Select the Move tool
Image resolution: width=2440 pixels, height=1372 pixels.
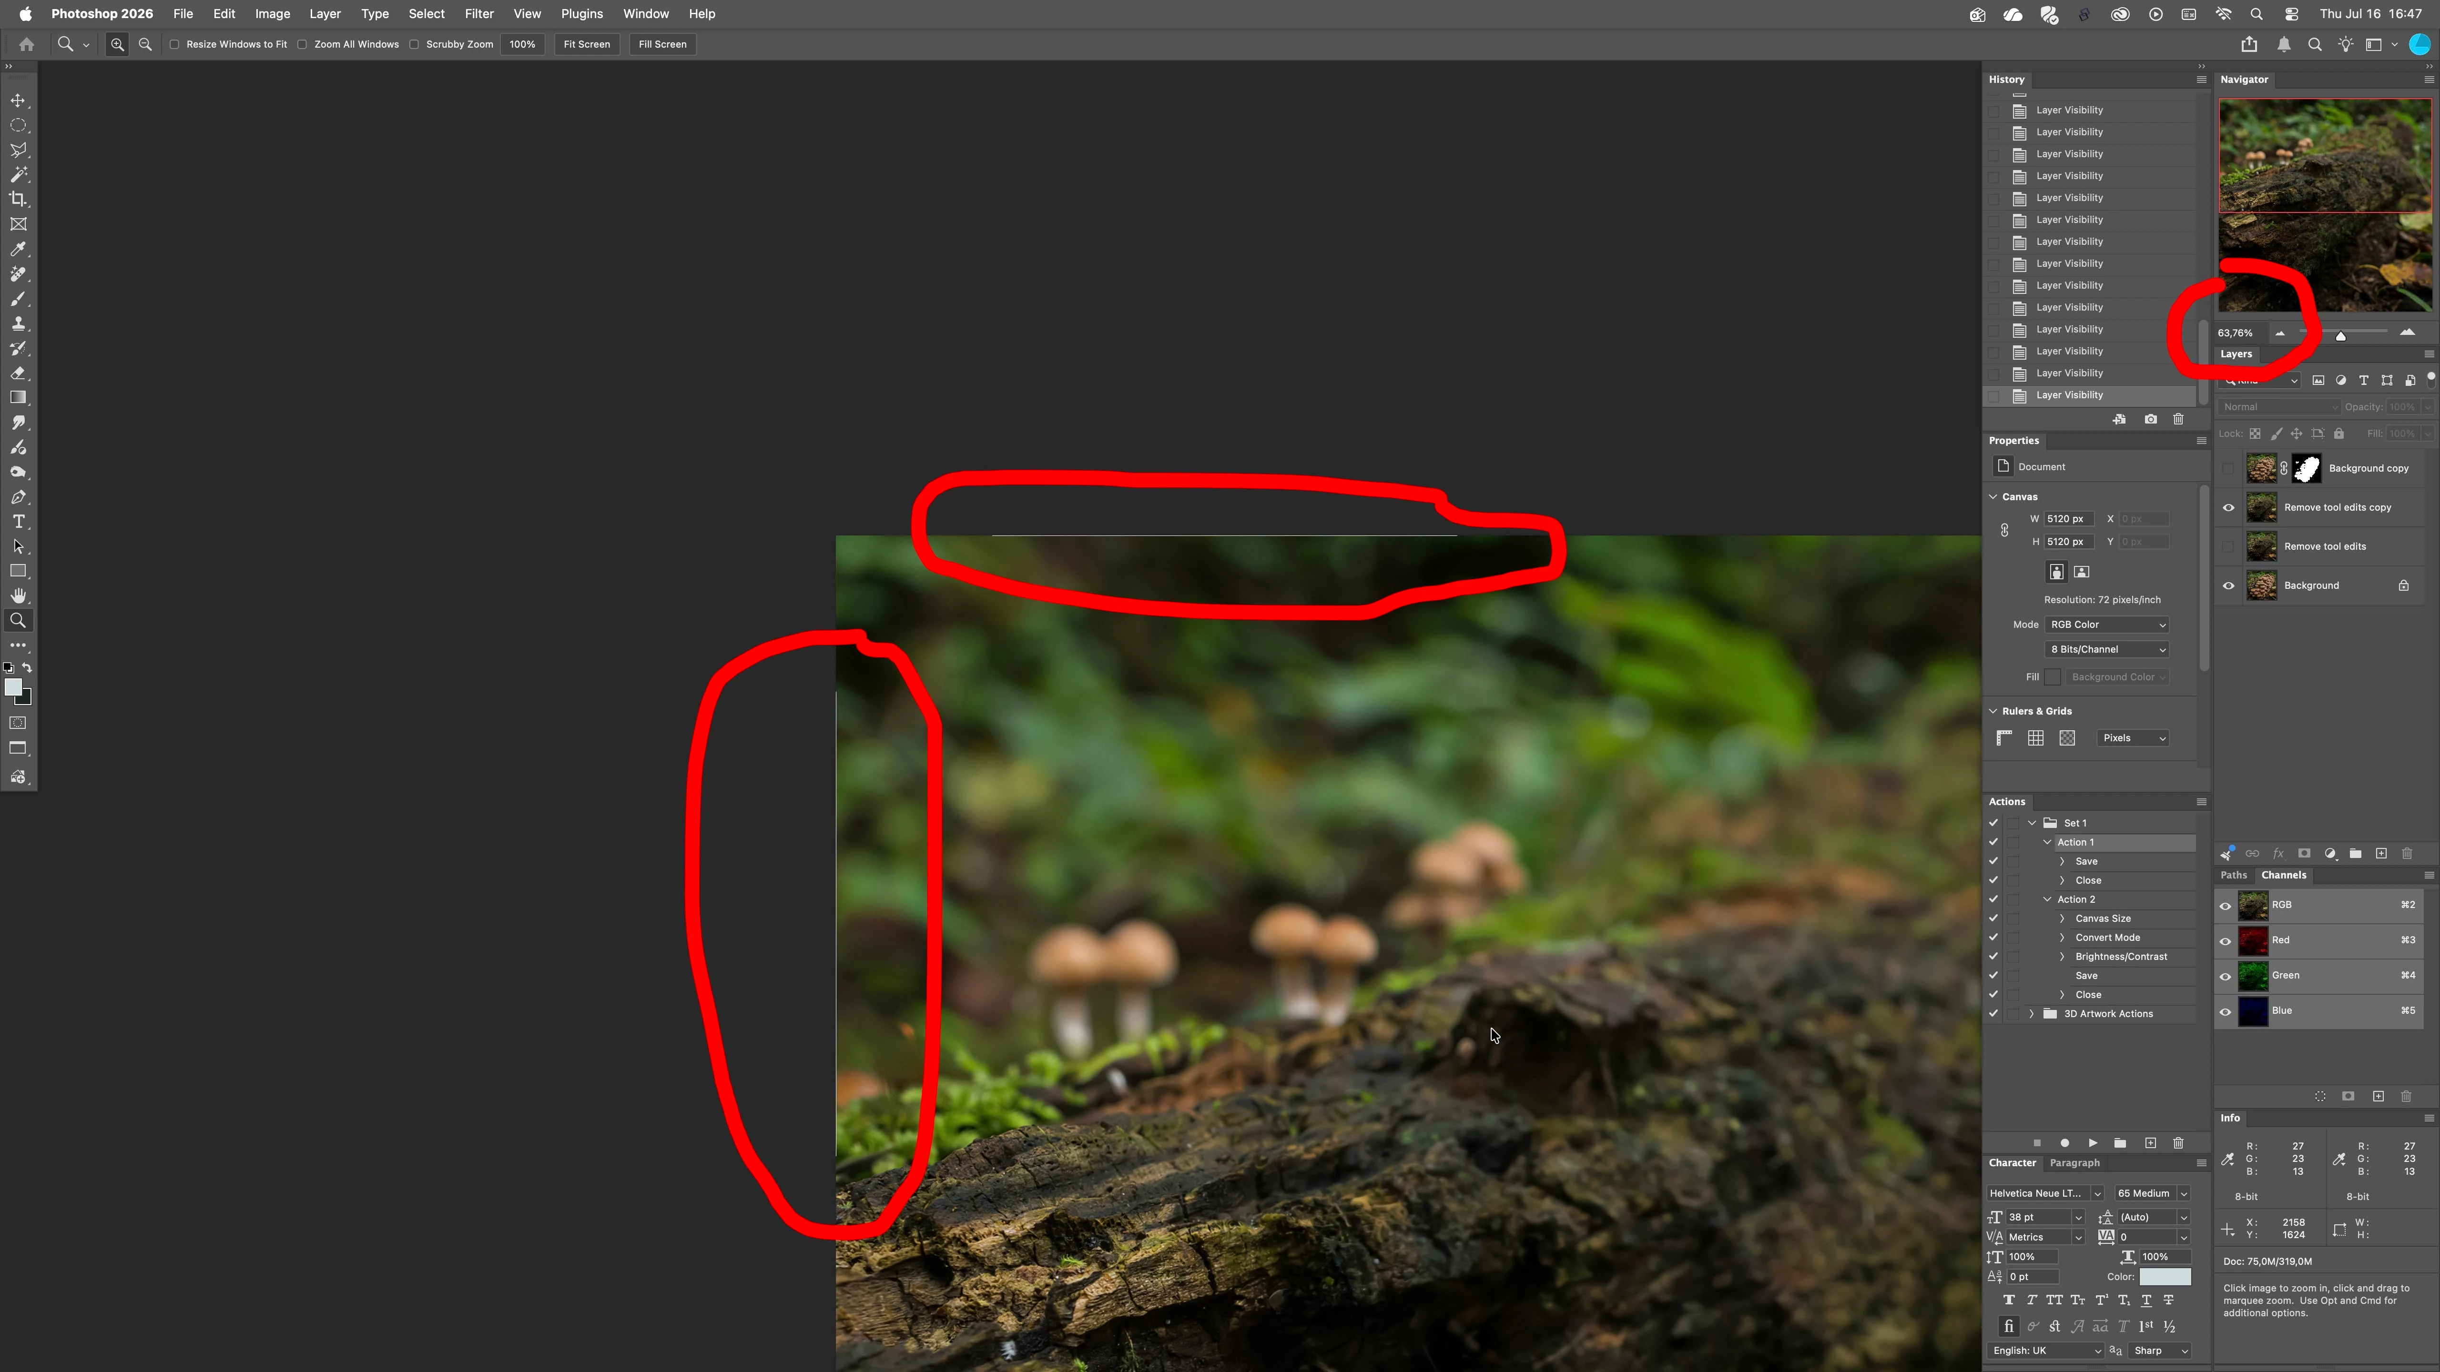(x=18, y=101)
